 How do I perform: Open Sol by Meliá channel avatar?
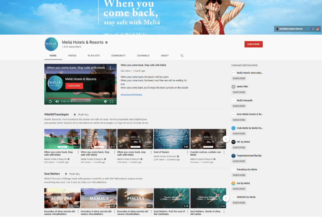coord(233,183)
